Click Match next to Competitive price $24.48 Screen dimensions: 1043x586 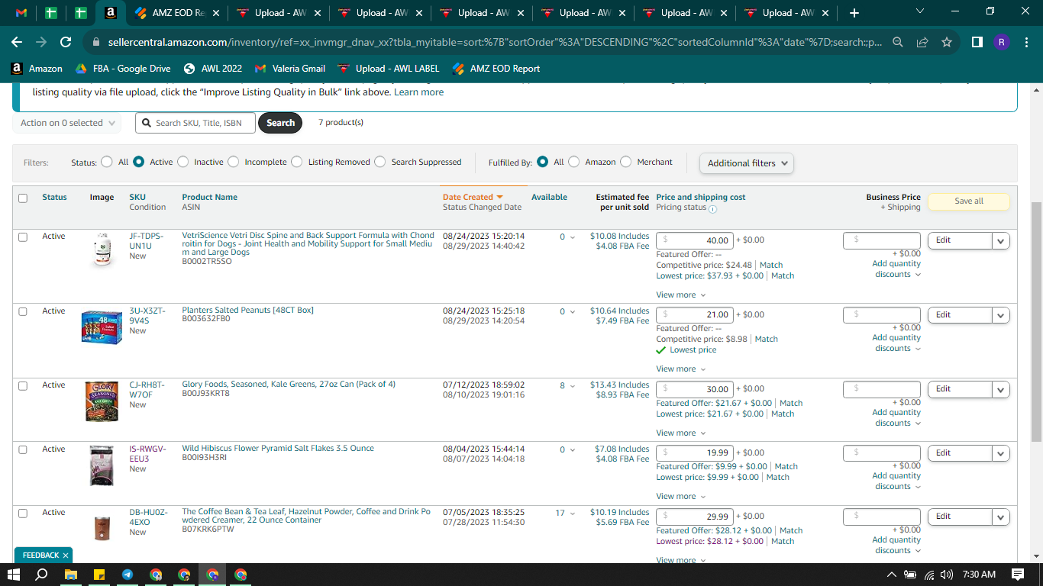[771, 265]
